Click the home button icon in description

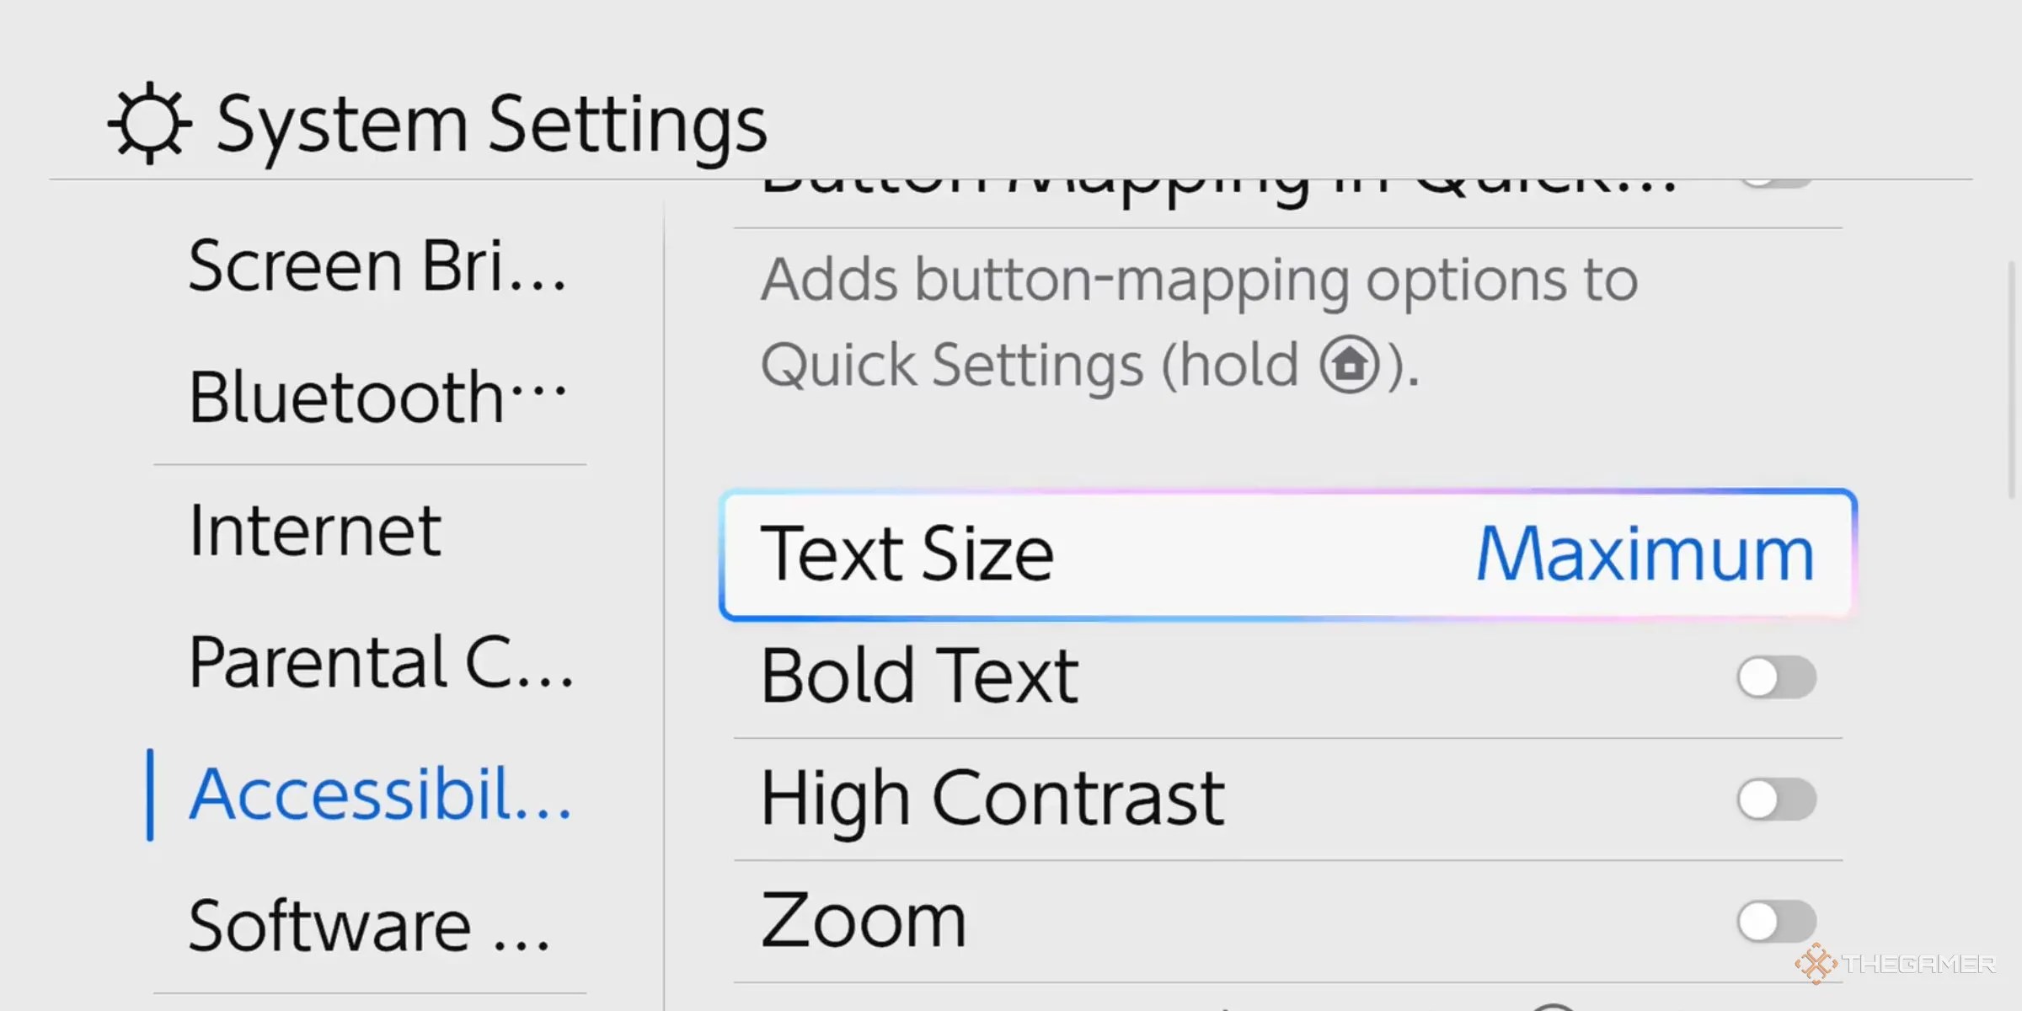pos(1350,365)
